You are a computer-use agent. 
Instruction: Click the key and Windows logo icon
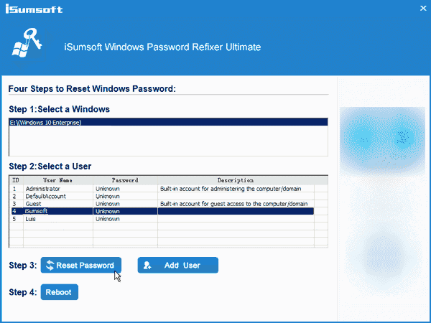[x=27, y=43]
